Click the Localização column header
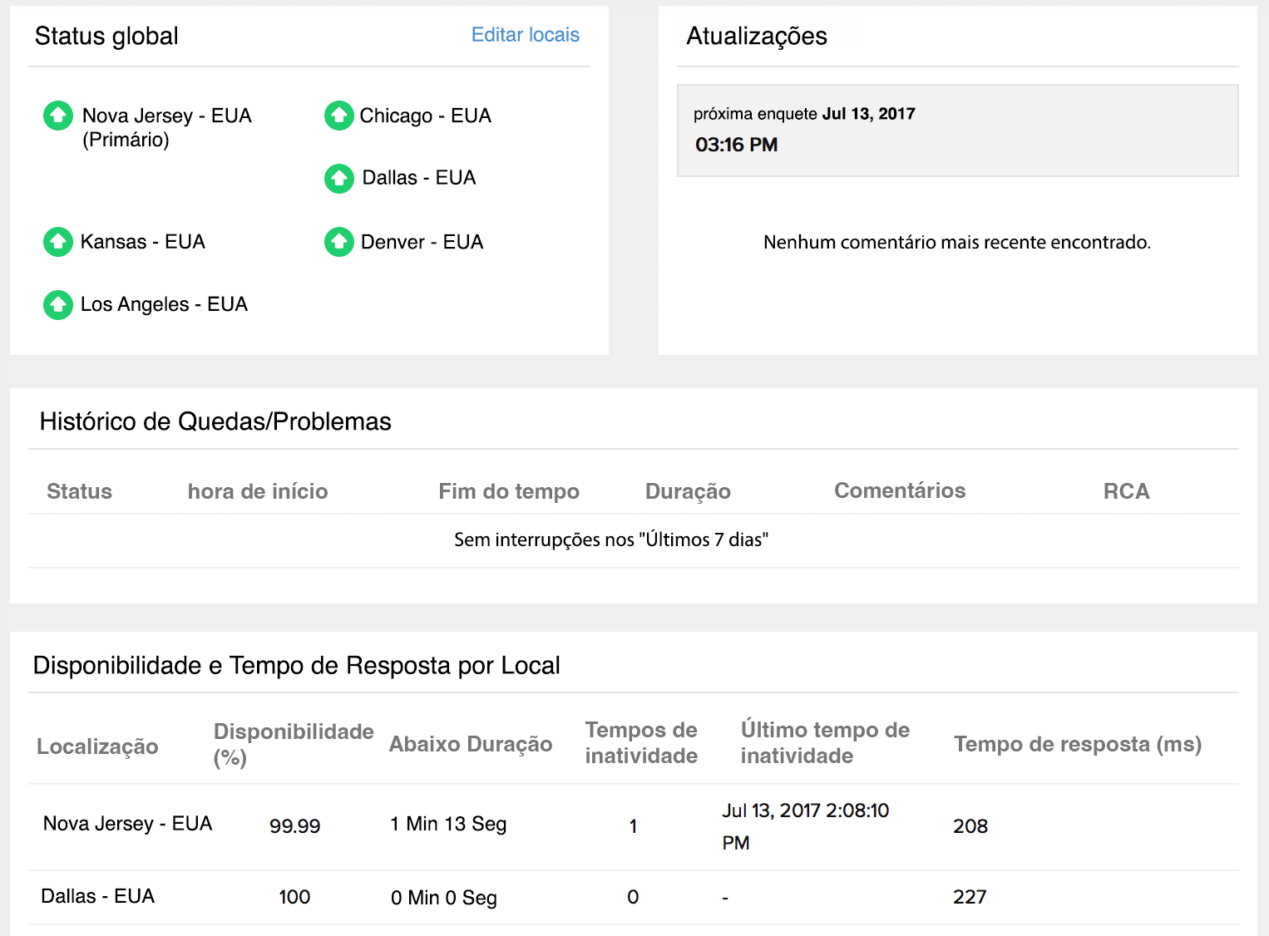Image resolution: width=1269 pixels, height=936 pixels. [x=97, y=746]
